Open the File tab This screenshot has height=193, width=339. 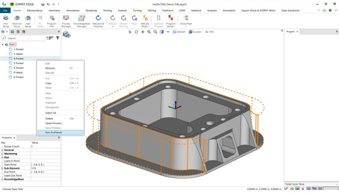5,10
